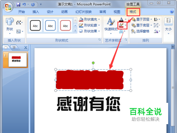The width and height of the screenshot is (177, 133).
Task: Show next row of shape styles
Action: pos(75,26)
